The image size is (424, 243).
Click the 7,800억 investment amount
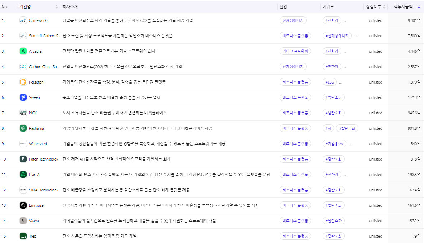414,36
